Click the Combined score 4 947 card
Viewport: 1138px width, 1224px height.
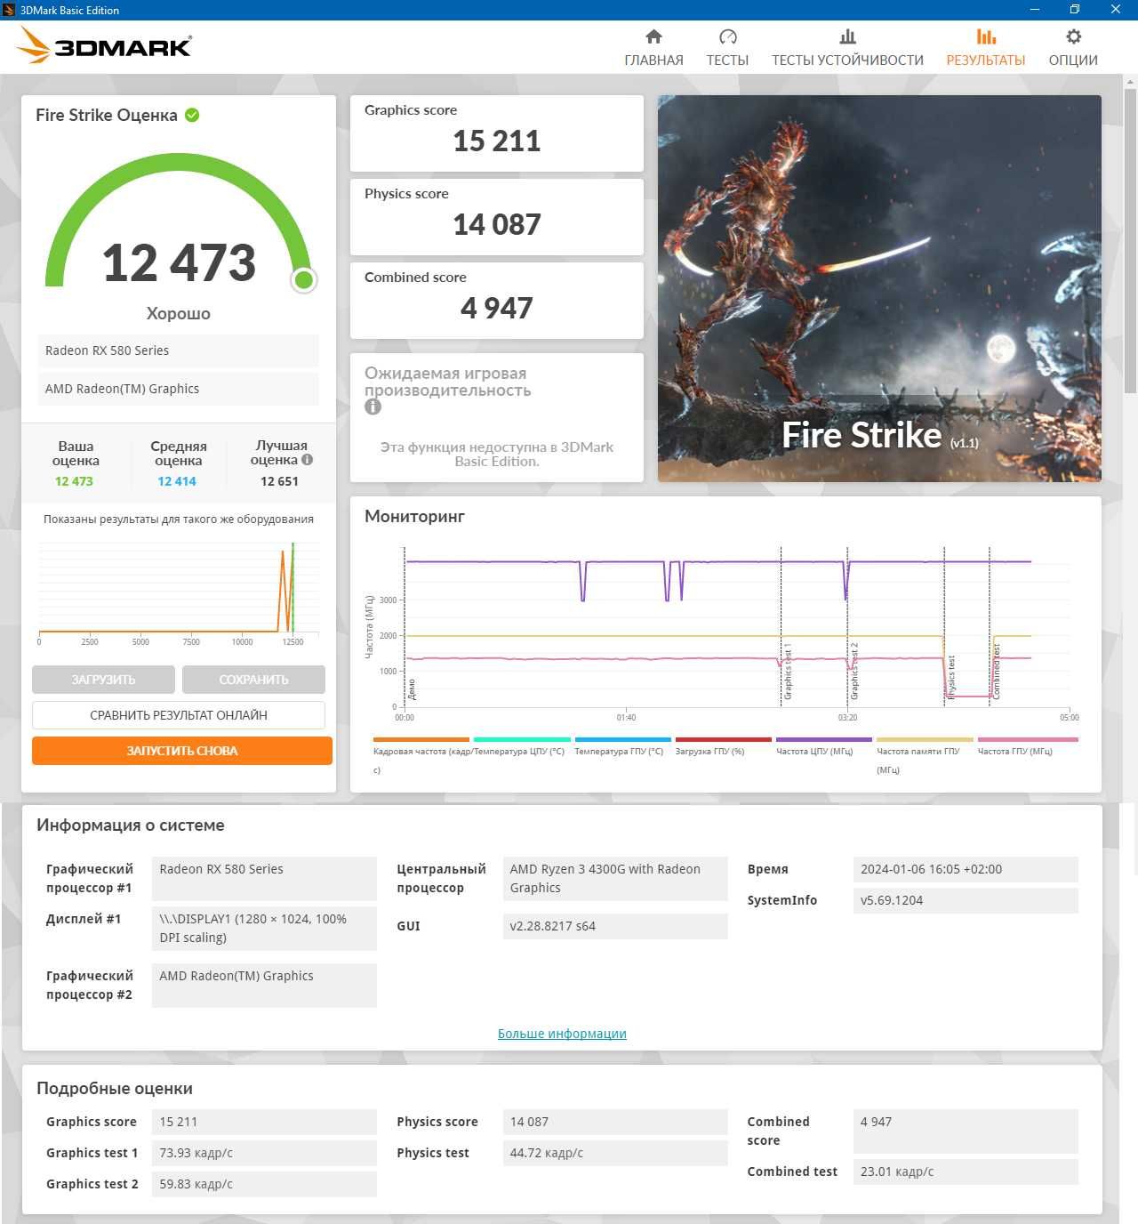tap(497, 301)
